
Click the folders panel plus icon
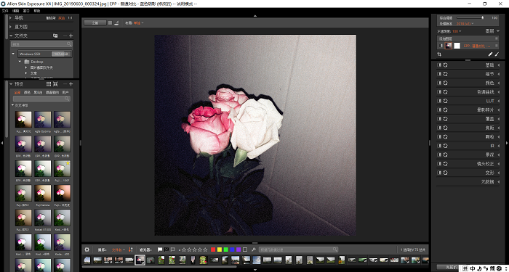(71, 36)
